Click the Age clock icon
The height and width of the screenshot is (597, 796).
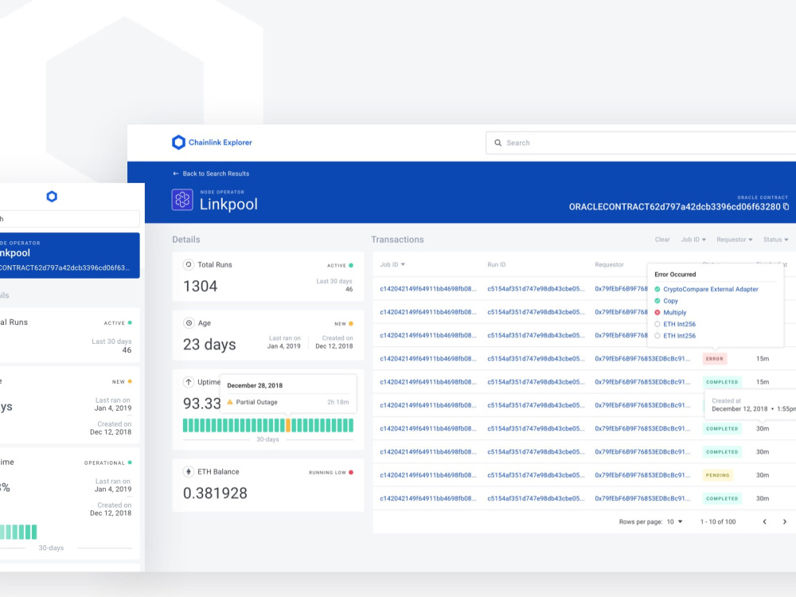tap(189, 323)
